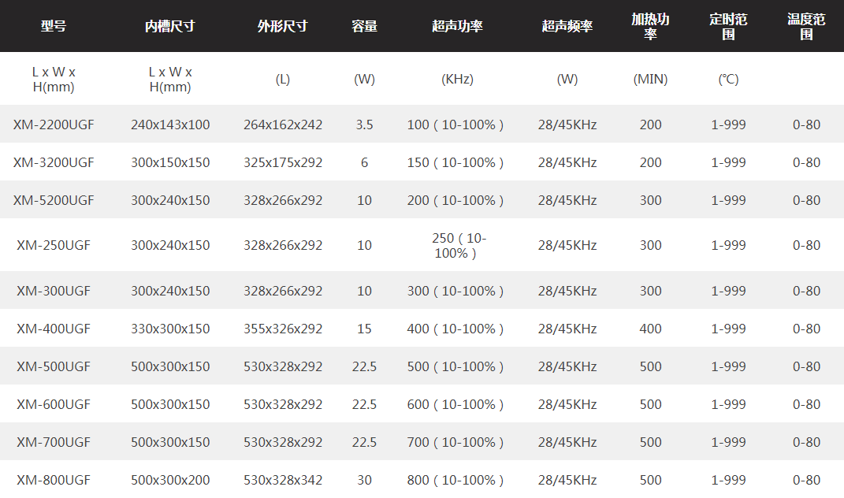This screenshot has width=844, height=498.
Task: Click 0-80 in the XM-700UGF row
Action: [x=806, y=442]
